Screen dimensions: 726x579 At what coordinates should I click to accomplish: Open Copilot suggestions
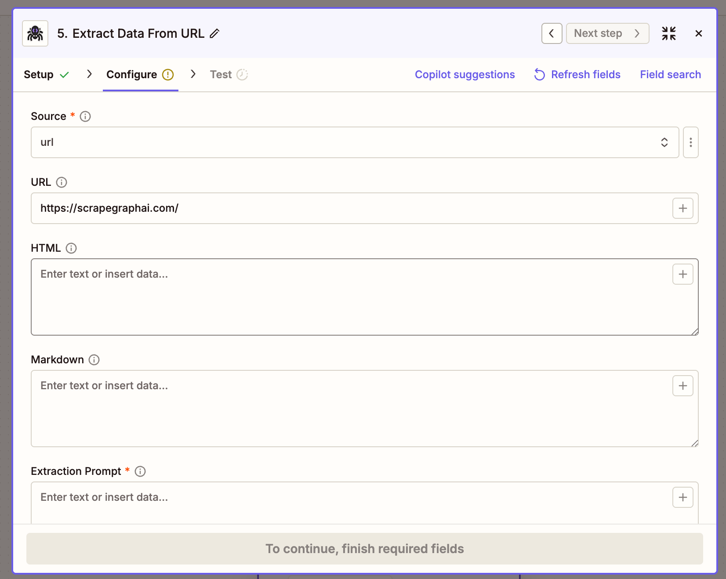pyautogui.click(x=465, y=75)
